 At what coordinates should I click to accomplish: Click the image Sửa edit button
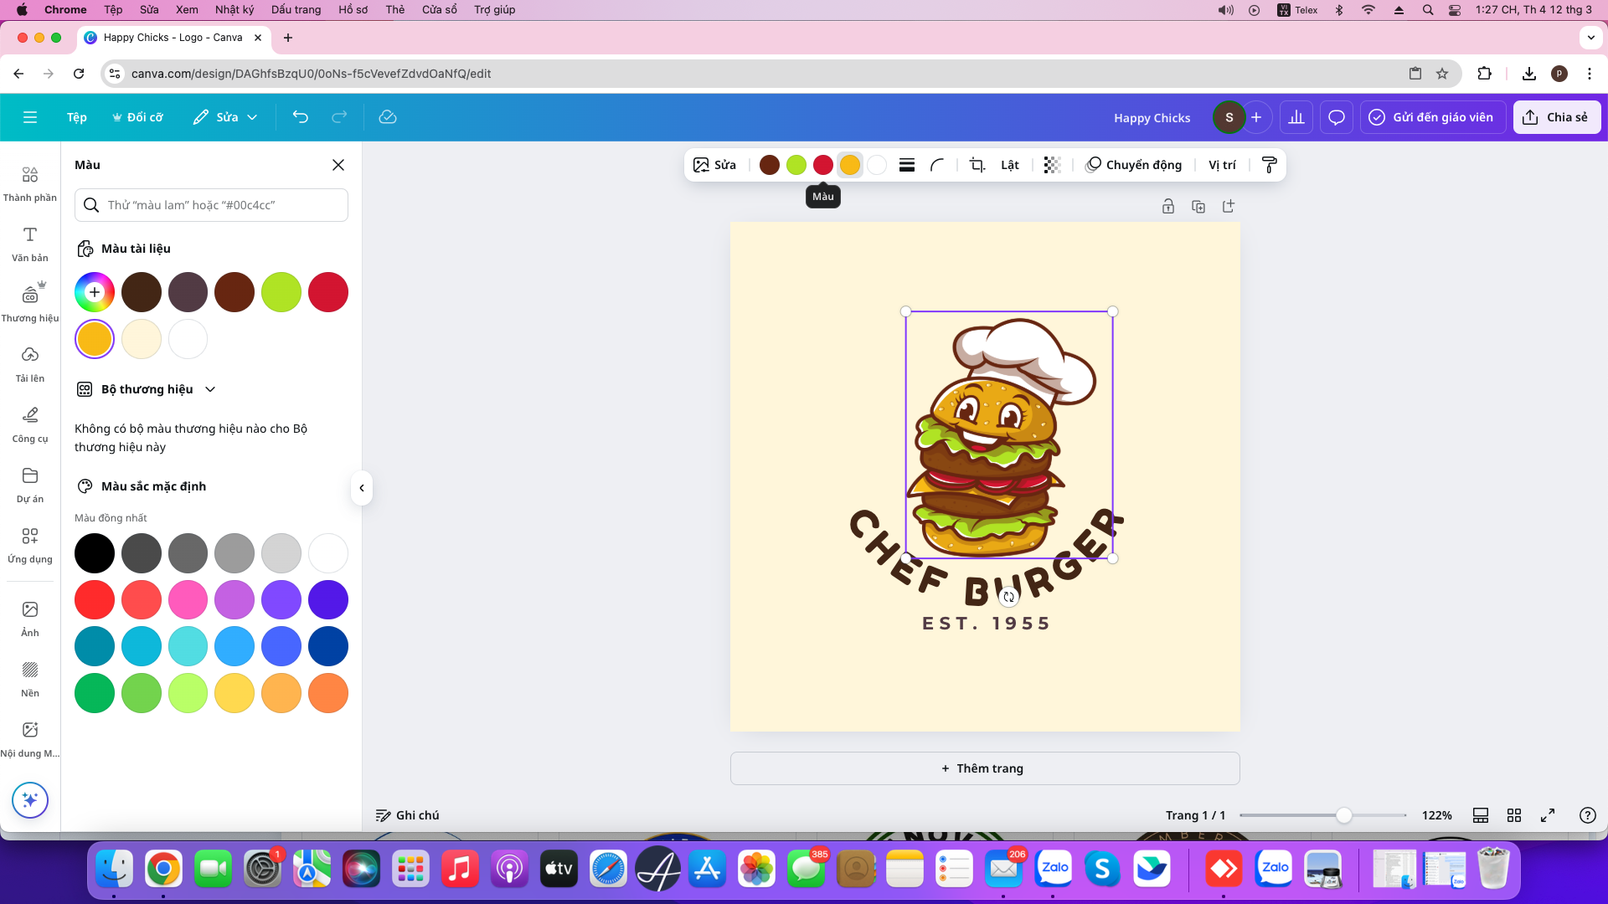pyautogui.click(x=715, y=165)
